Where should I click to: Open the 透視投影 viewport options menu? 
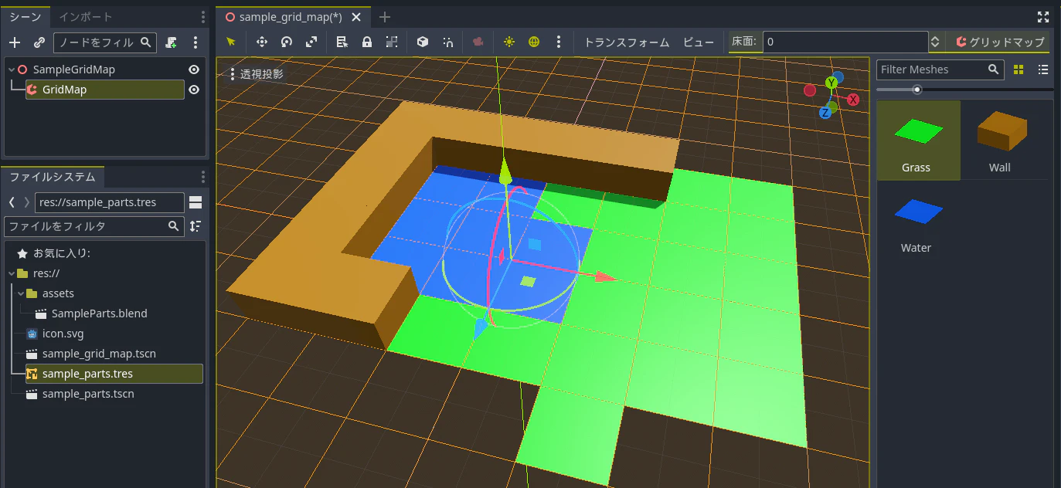pos(257,74)
